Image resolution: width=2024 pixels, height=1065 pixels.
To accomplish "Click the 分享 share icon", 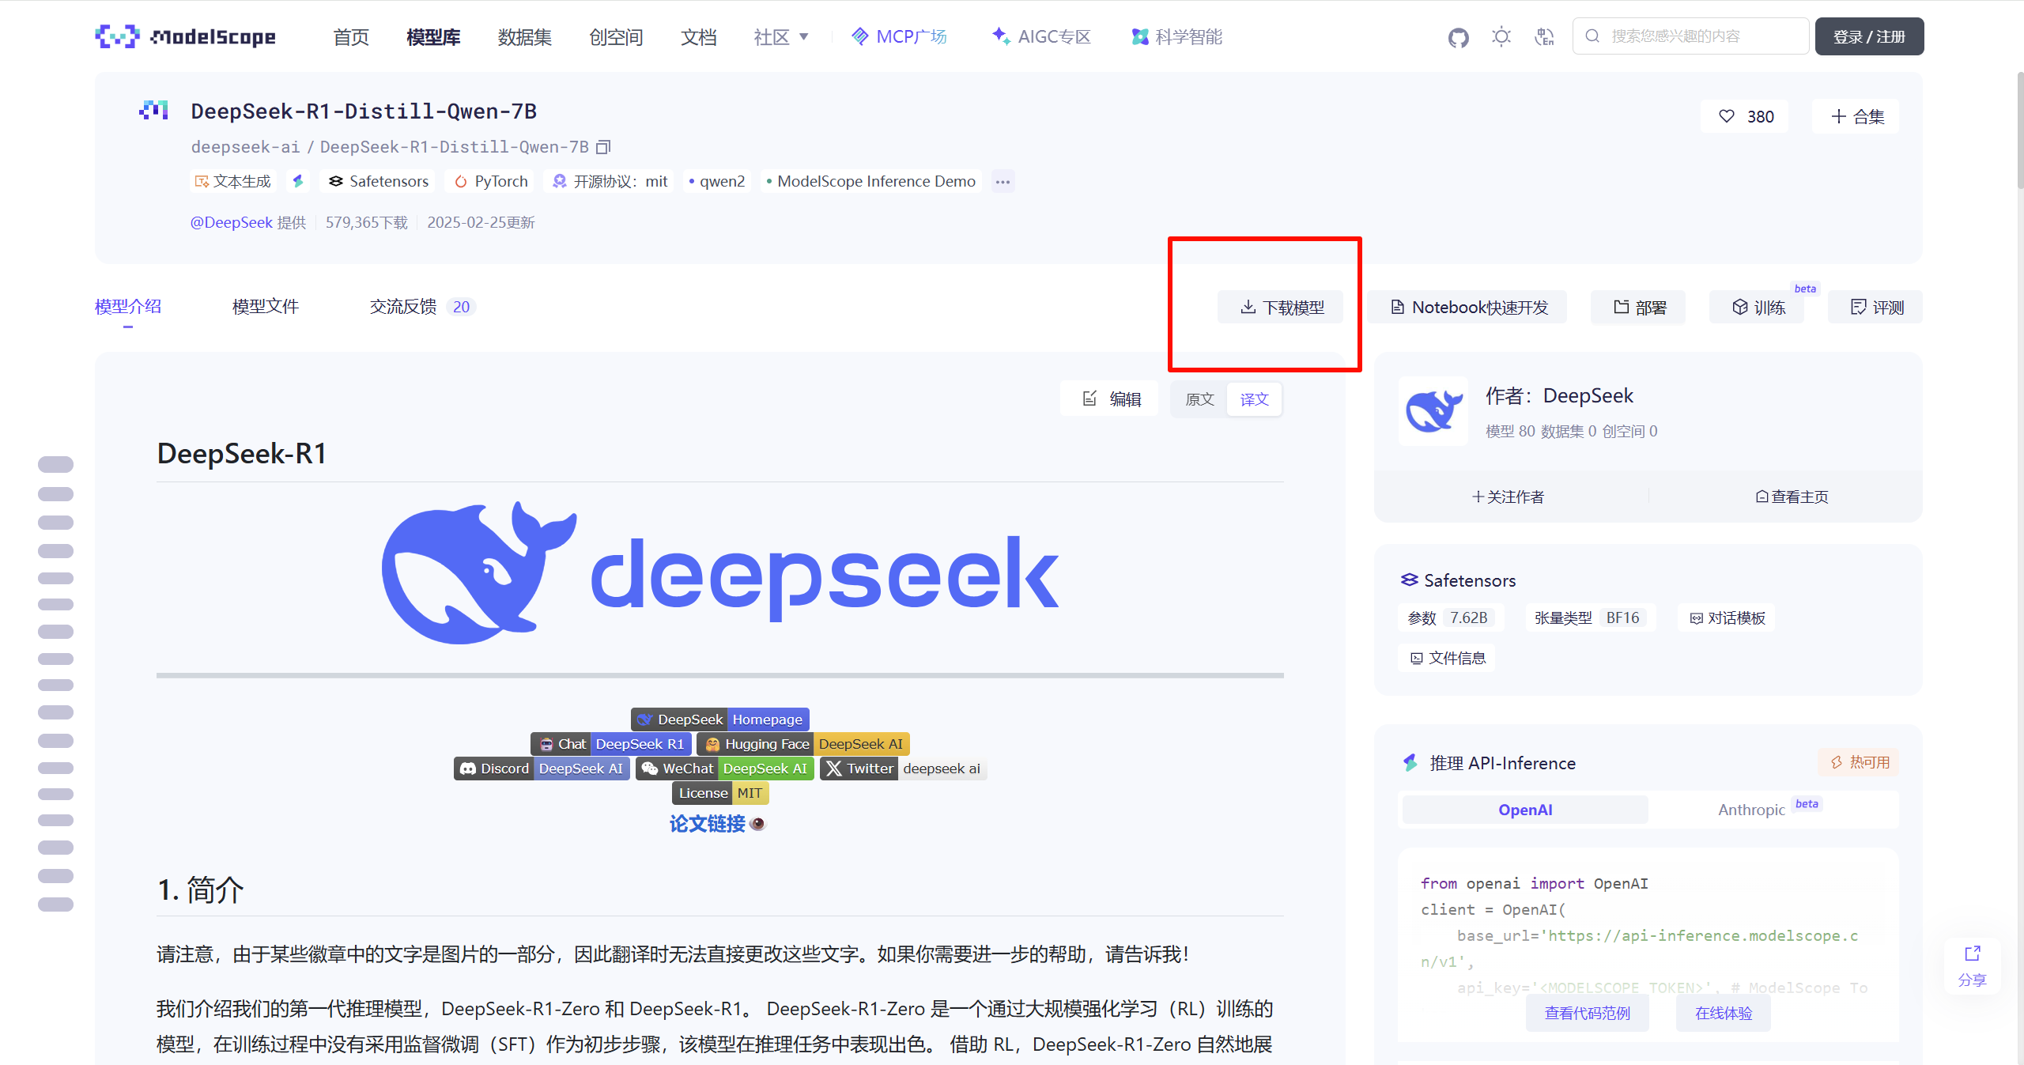I will click(x=1972, y=965).
